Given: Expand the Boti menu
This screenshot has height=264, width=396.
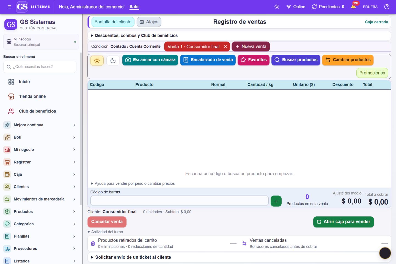Looking at the screenshot, I should point(40,137).
